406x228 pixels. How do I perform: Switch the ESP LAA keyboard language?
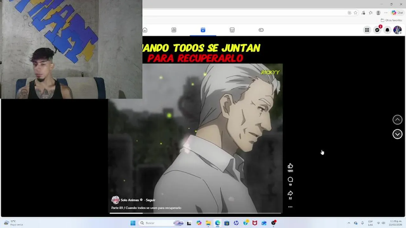(370, 223)
